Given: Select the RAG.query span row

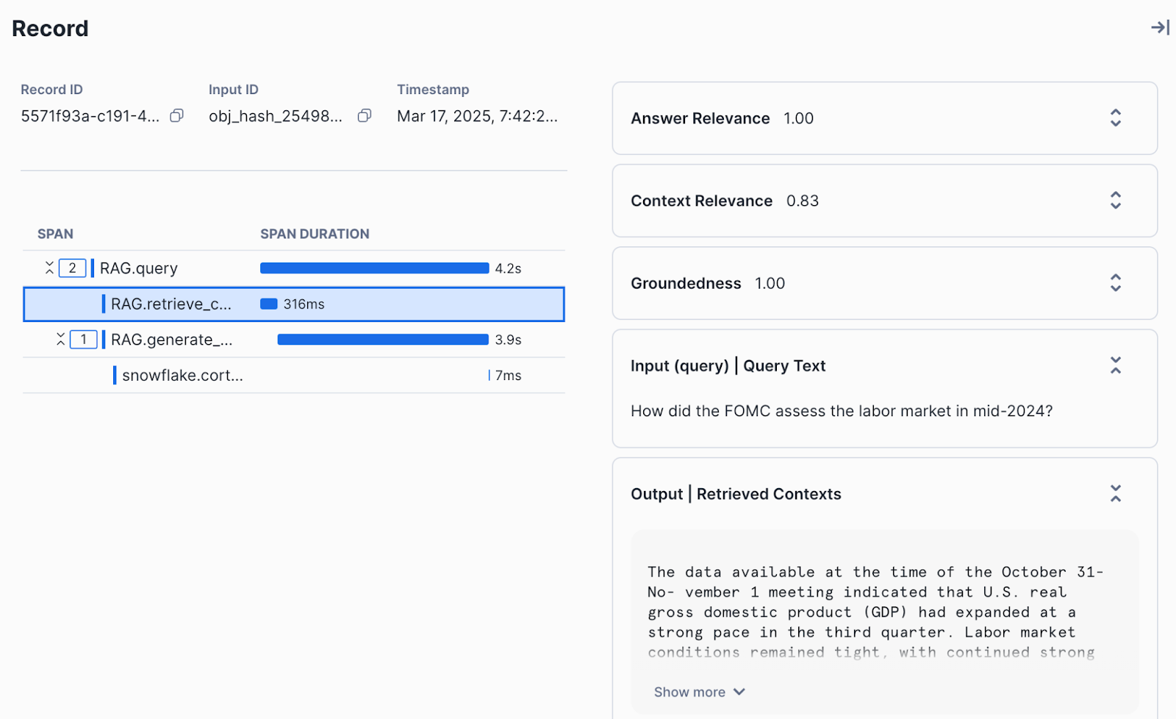Looking at the screenshot, I should pos(139,268).
